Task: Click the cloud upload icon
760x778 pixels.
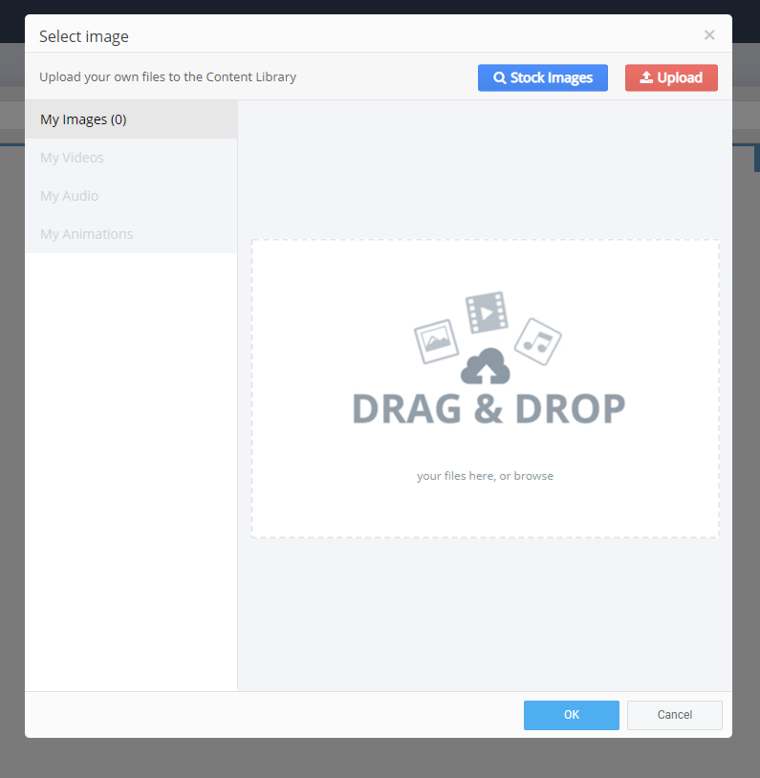Action: [486, 366]
